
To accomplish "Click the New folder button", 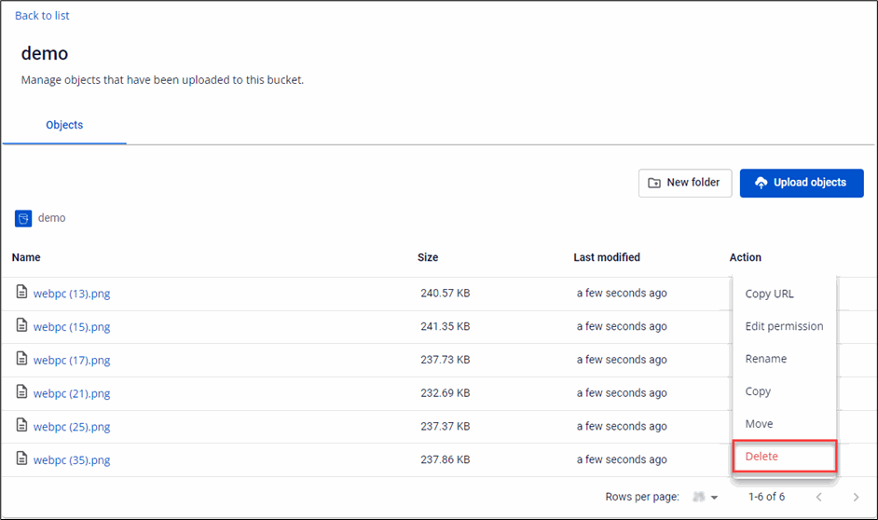I will [x=685, y=183].
